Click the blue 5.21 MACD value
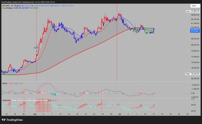 [x=16, y=84]
